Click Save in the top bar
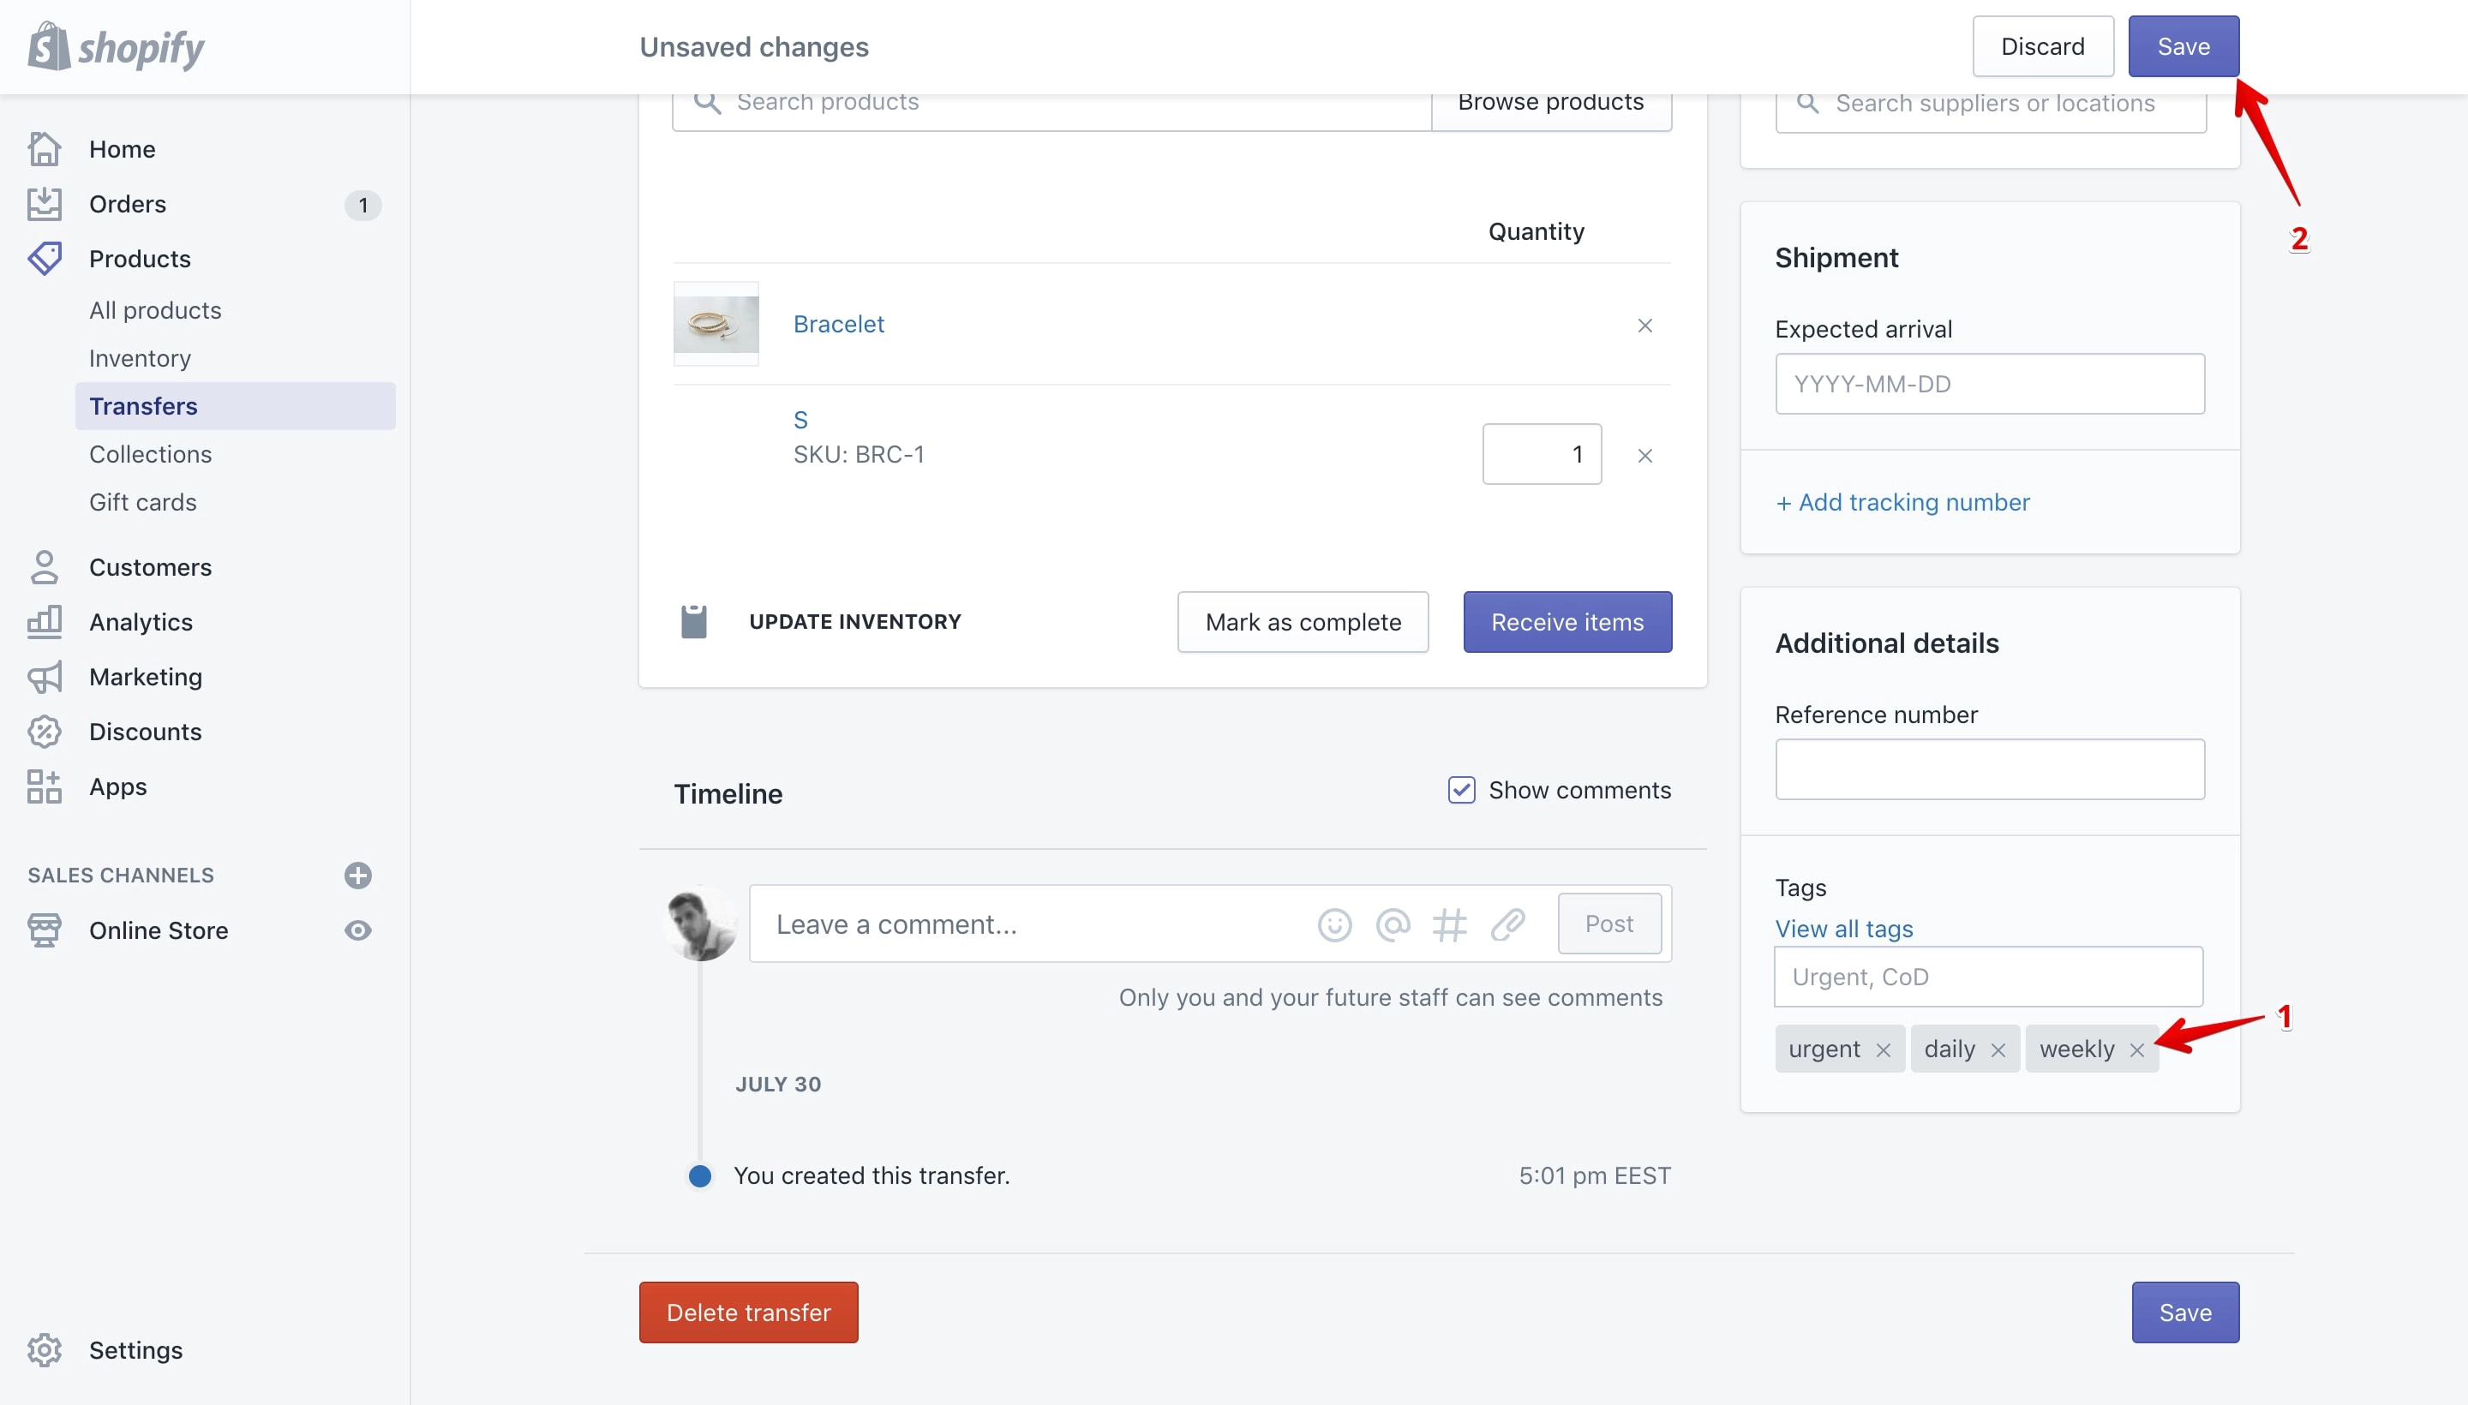The width and height of the screenshot is (2468, 1405). (2183, 46)
